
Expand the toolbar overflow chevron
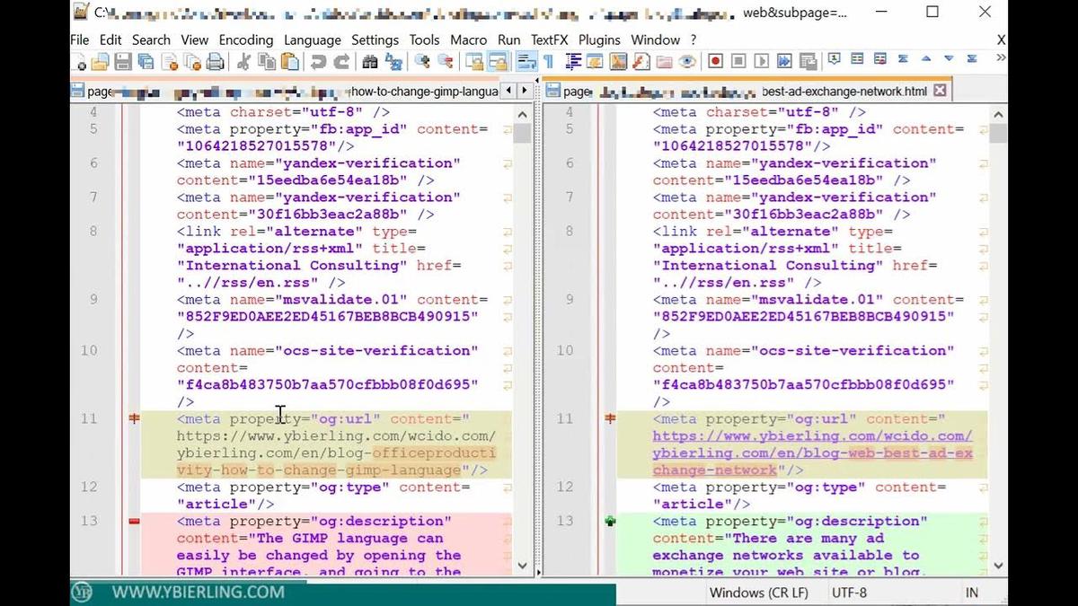(1000, 60)
